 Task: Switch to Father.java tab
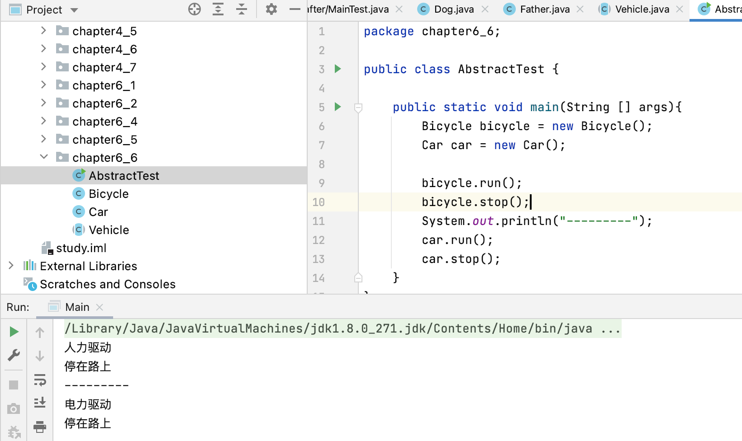point(545,9)
